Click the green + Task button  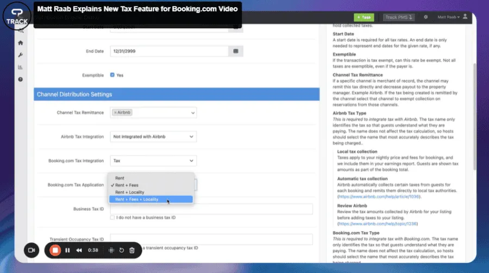click(364, 17)
